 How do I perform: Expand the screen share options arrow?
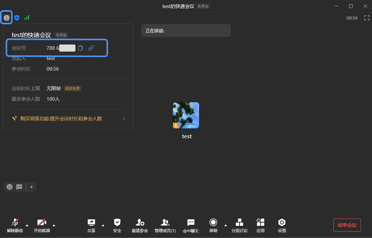click(x=103, y=225)
